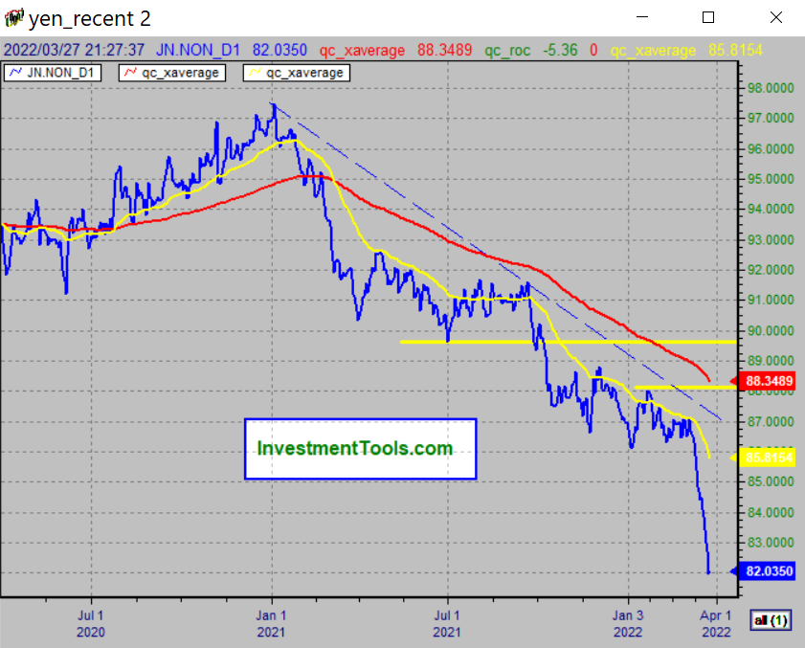Click the JN.NON_D1 header label

tap(198, 51)
